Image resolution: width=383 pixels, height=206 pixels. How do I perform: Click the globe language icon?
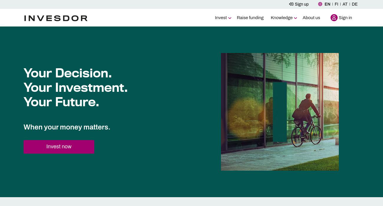click(320, 4)
